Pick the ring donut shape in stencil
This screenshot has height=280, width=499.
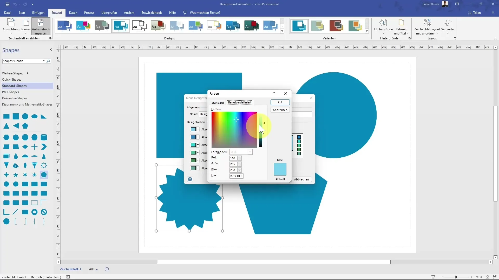(x=35, y=212)
